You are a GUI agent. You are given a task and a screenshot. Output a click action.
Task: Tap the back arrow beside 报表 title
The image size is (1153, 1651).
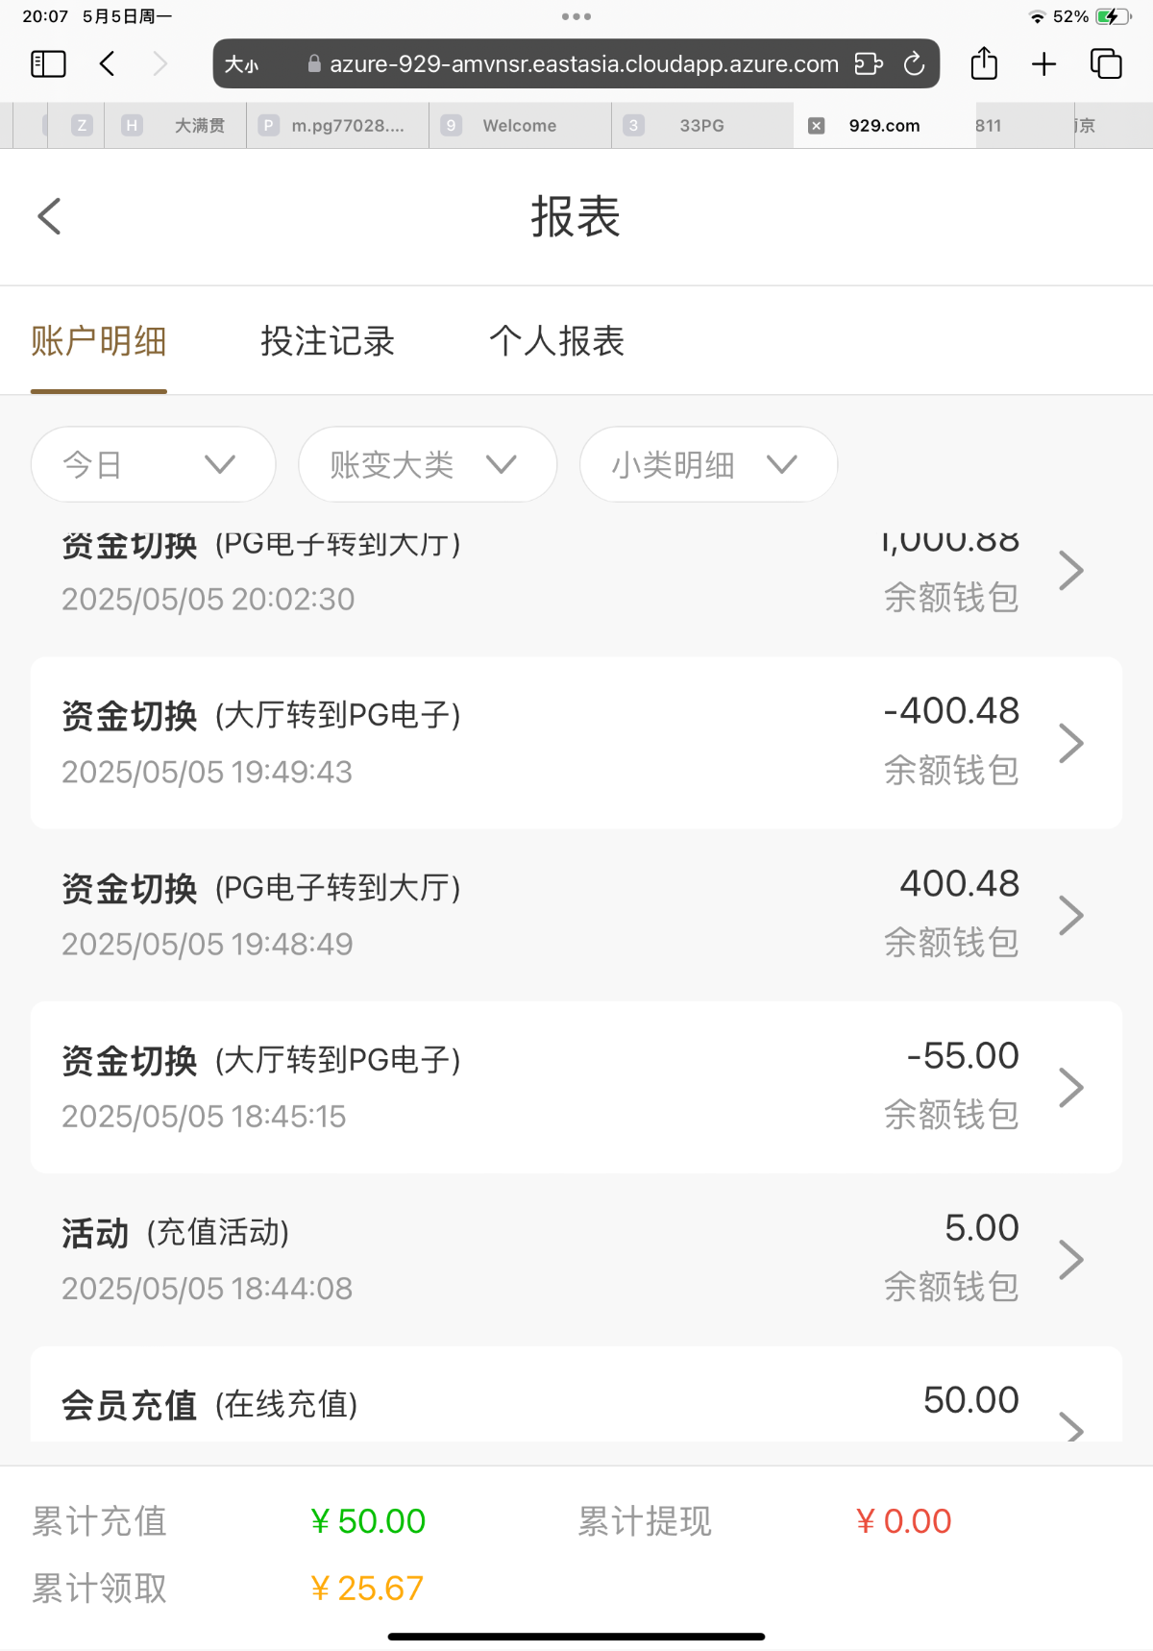(50, 216)
